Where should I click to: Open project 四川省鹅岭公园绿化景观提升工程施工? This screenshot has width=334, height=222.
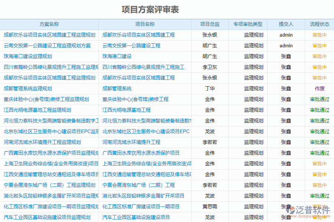(143, 67)
